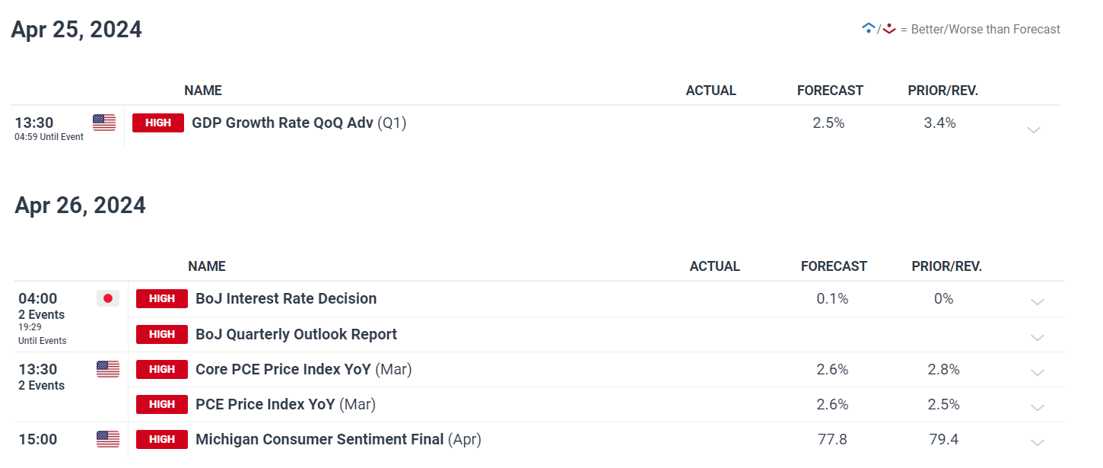Expand the BoJ Quarterly Outlook Report row
Screen dimensions: 1103x468
click(1037, 337)
